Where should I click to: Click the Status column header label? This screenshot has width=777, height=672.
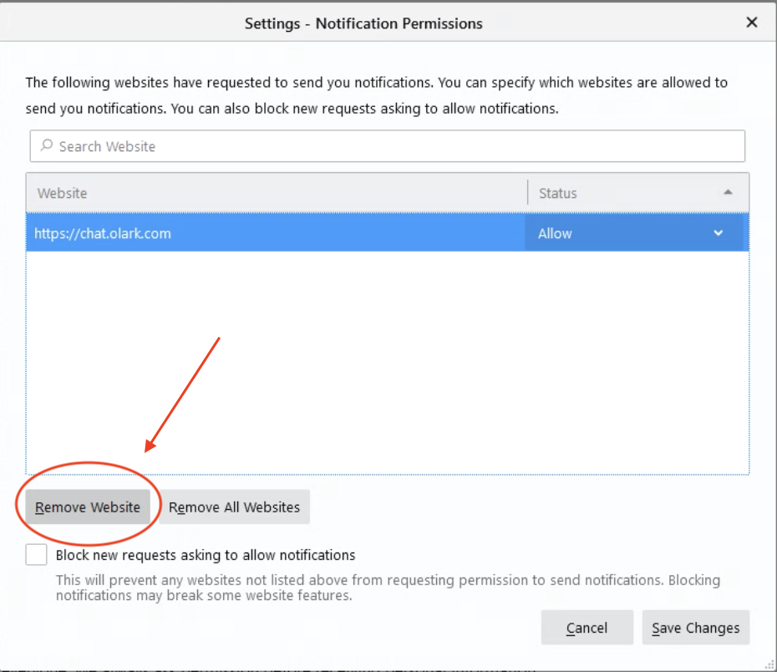pos(558,193)
